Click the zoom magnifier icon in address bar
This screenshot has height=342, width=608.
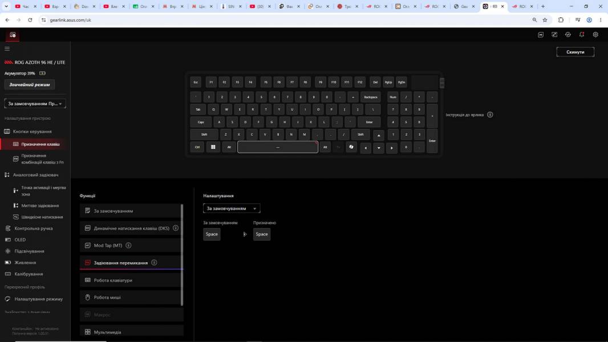[535, 20]
